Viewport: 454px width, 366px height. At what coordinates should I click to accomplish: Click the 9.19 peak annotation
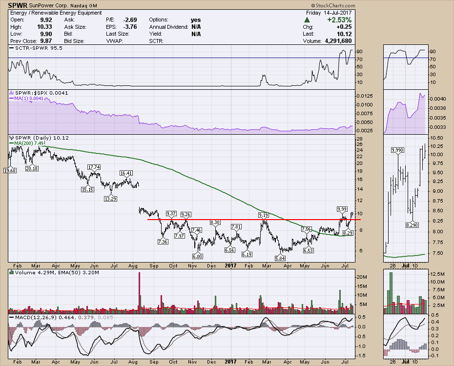pos(263,215)
